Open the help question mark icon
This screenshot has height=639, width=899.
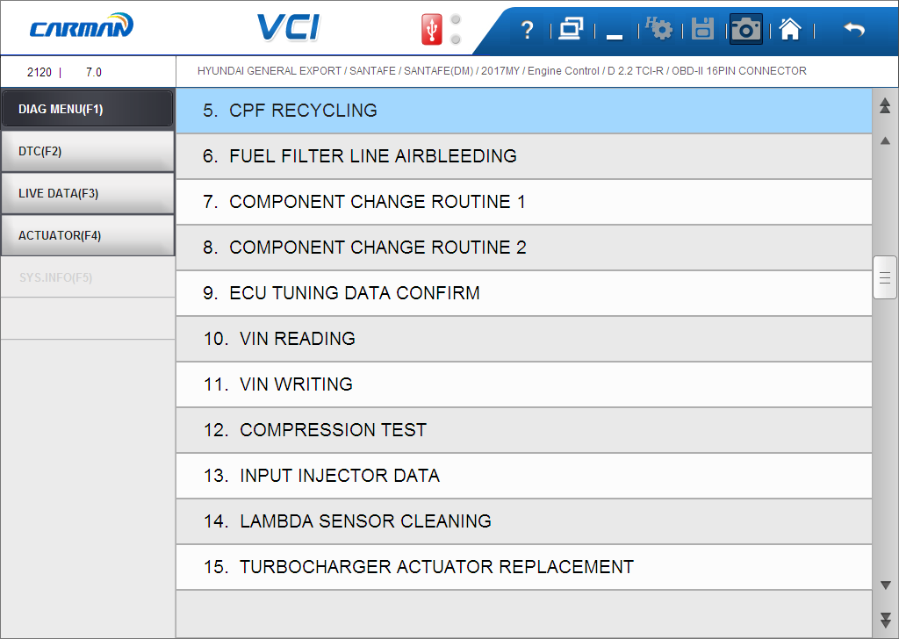point(527,29)
